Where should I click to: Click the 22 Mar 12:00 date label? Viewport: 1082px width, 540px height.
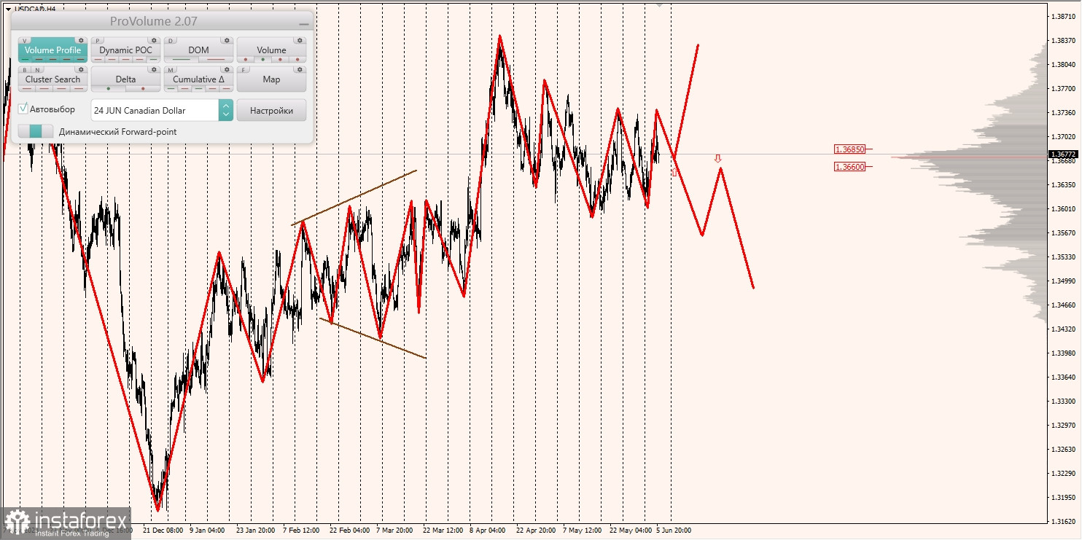[x=443, y=531]
